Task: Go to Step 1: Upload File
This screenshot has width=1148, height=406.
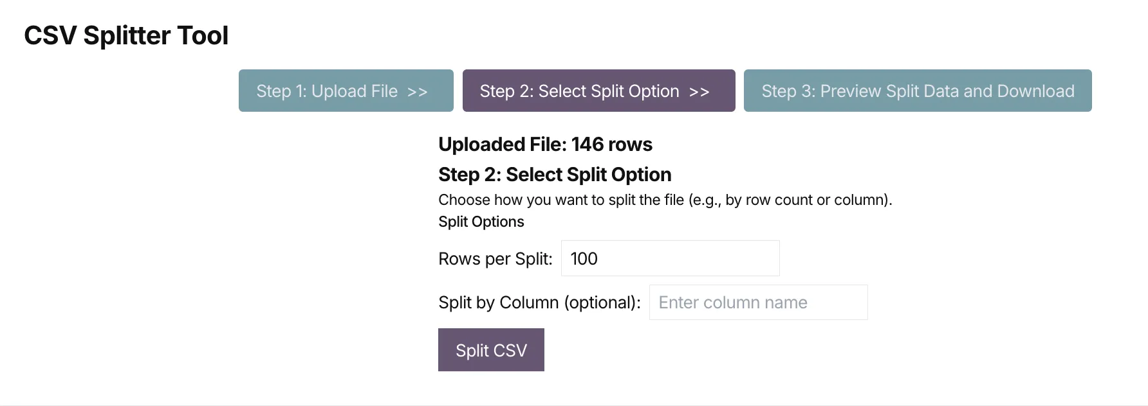Action: pyautogui.click(x=346, y=91)
